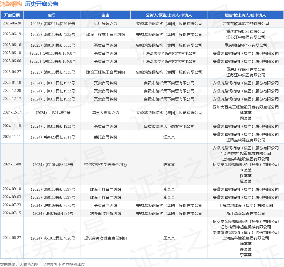Click defendant 浙江尊泰建设有限公司
Image resolution: width=284 pixels, height=267 pixels.
point(246,213)
